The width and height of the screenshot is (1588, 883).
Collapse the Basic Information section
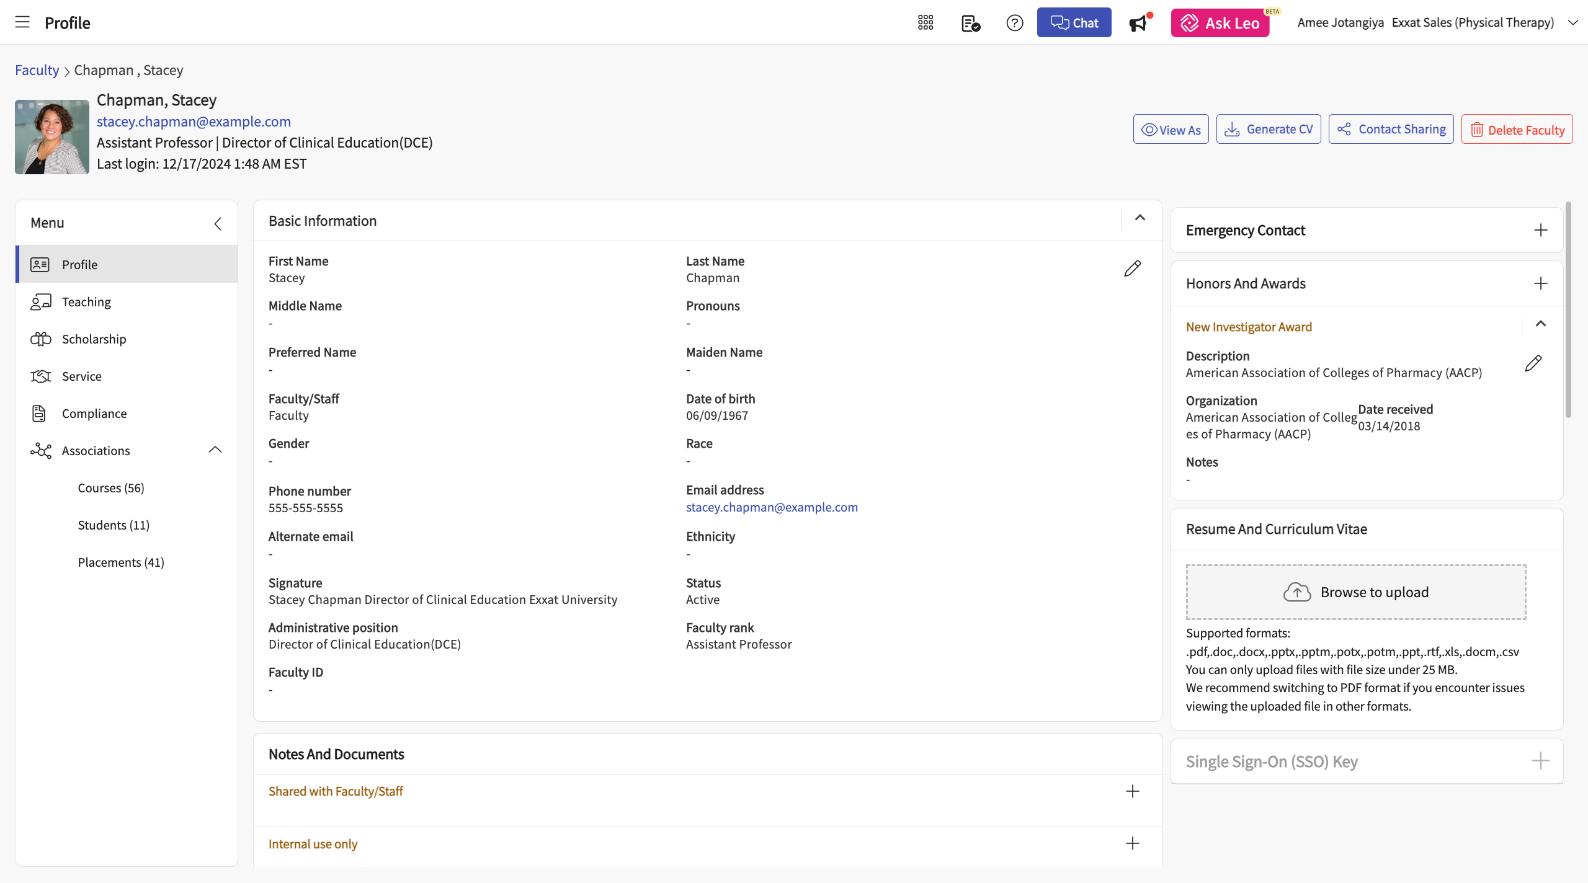coord(1140,218)
